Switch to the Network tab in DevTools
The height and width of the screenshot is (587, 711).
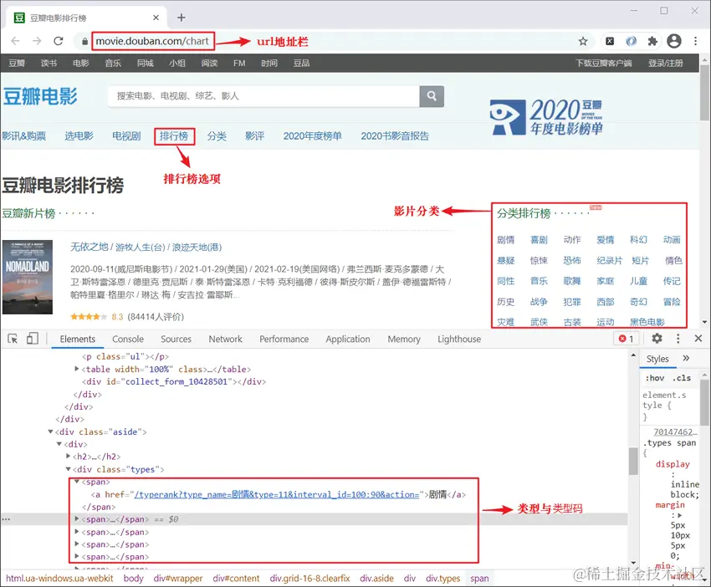pos(225,339)
